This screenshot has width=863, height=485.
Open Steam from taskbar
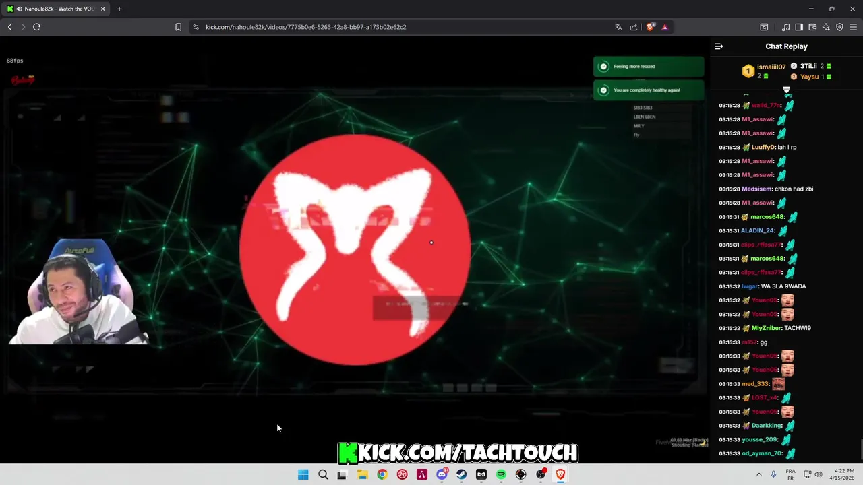(x=461, y=474)
